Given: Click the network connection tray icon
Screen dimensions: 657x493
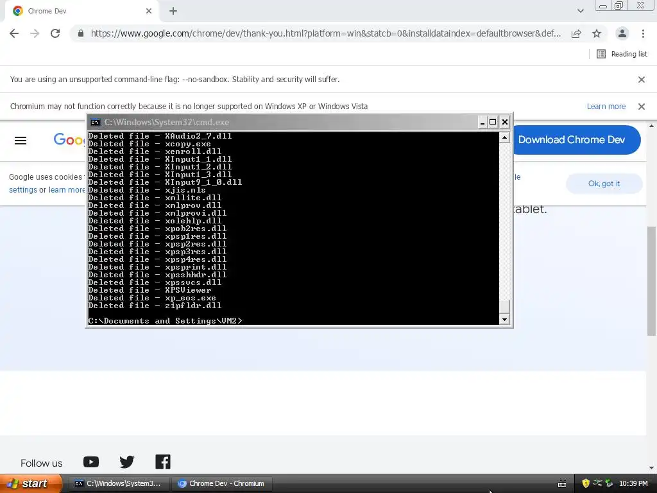Looking at the screenshot, I should coord(597,483).
